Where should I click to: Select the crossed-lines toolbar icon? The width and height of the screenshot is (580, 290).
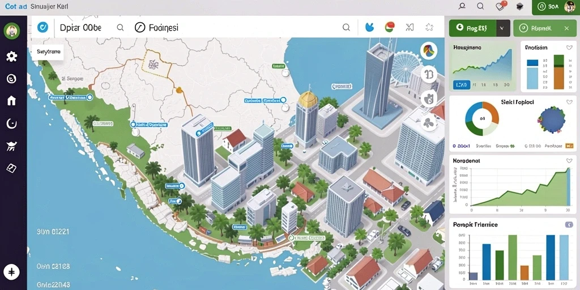pyautogui.click(x=410, y=27)
